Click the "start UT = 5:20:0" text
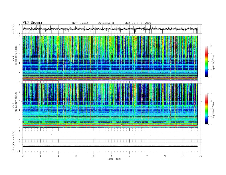 click(x=138, y=23)
